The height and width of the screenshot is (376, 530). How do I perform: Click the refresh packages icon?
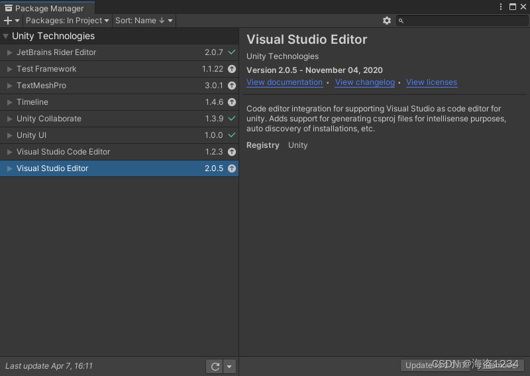click(215, 366)
